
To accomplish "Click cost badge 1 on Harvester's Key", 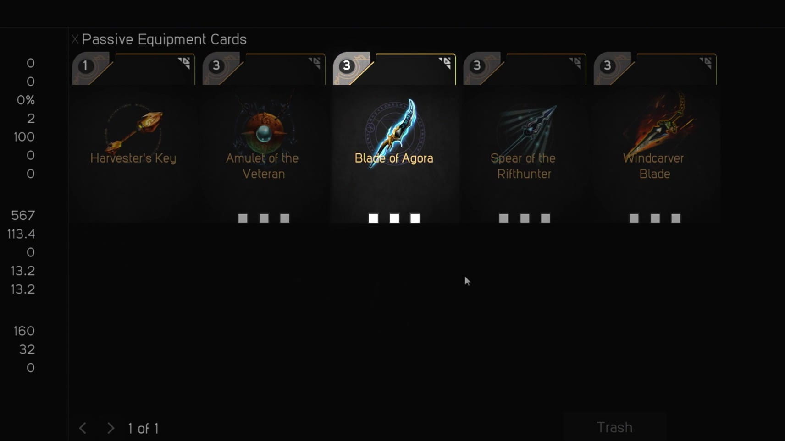I will click(85, 66).
